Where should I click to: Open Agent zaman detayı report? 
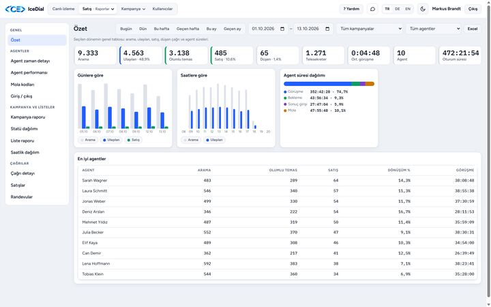pyautogui.click(x=37, y=61)
